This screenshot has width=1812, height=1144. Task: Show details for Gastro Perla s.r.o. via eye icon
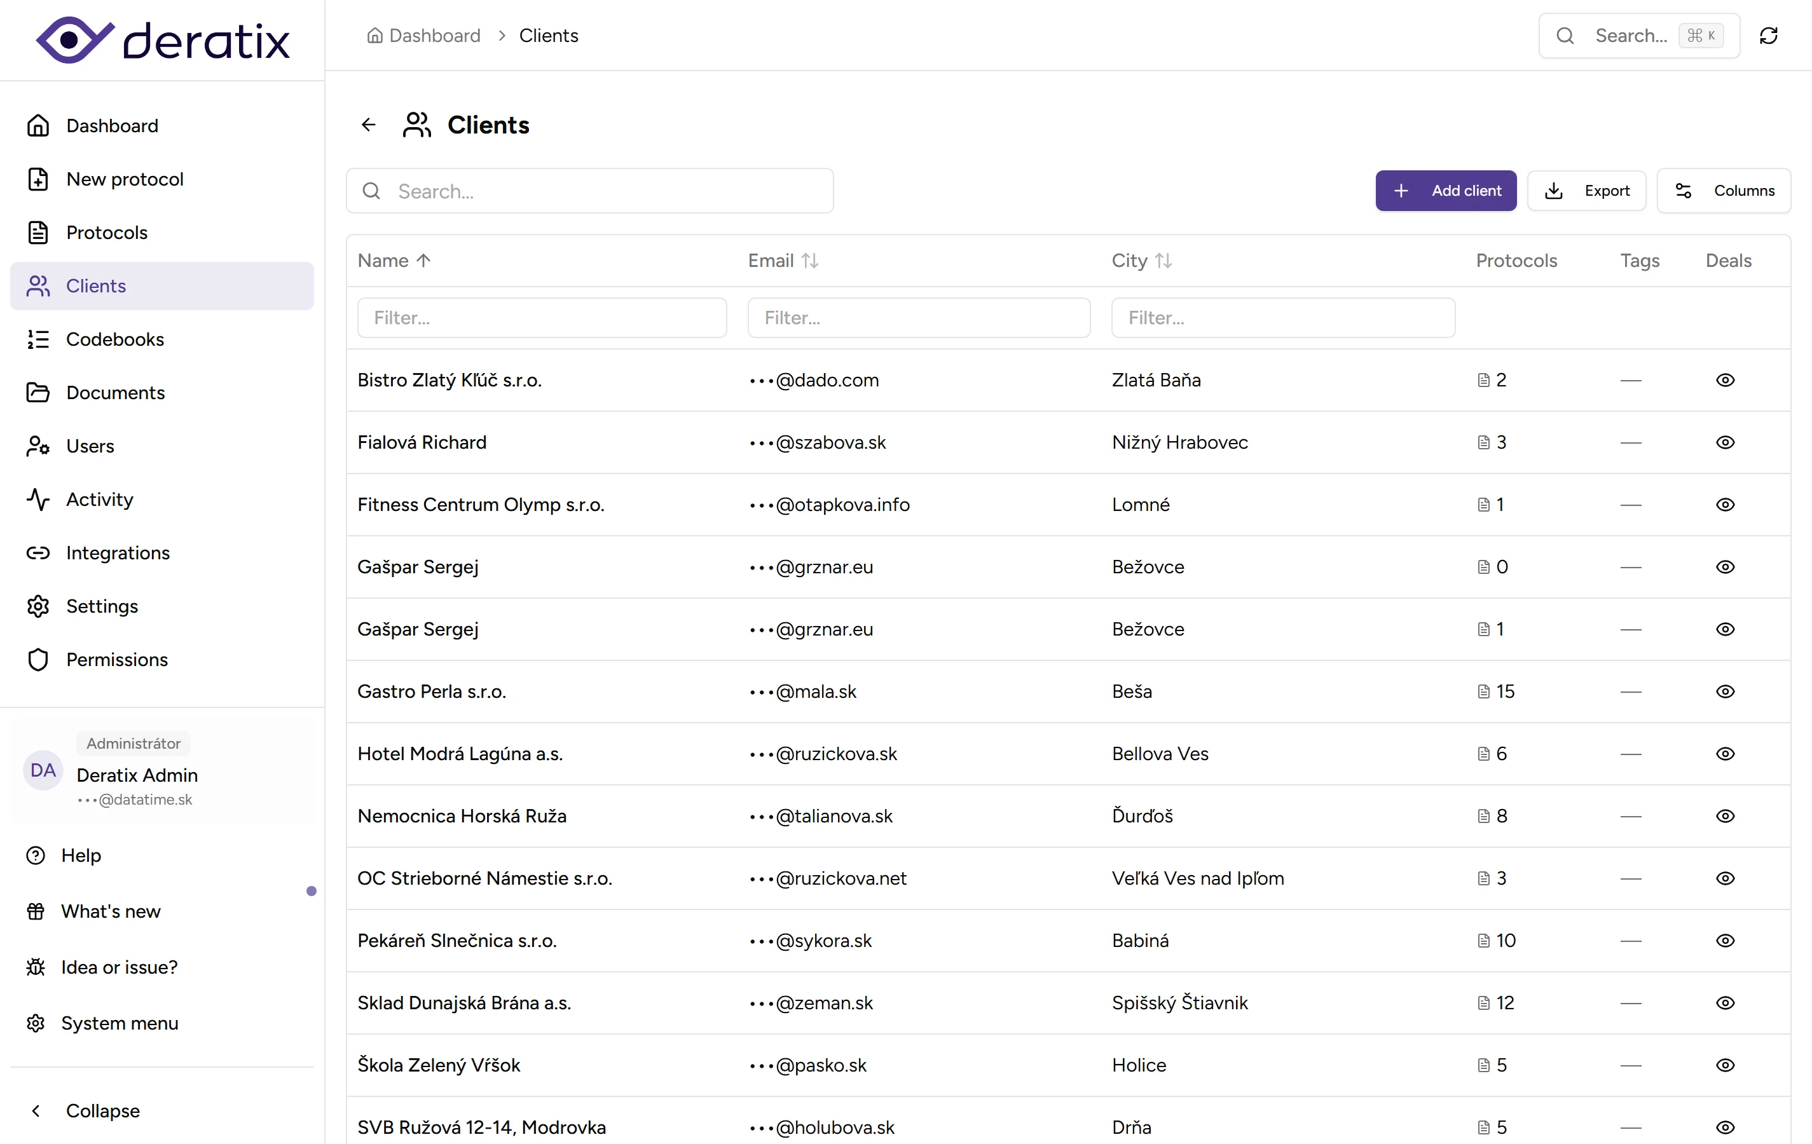pos(1726,691)
